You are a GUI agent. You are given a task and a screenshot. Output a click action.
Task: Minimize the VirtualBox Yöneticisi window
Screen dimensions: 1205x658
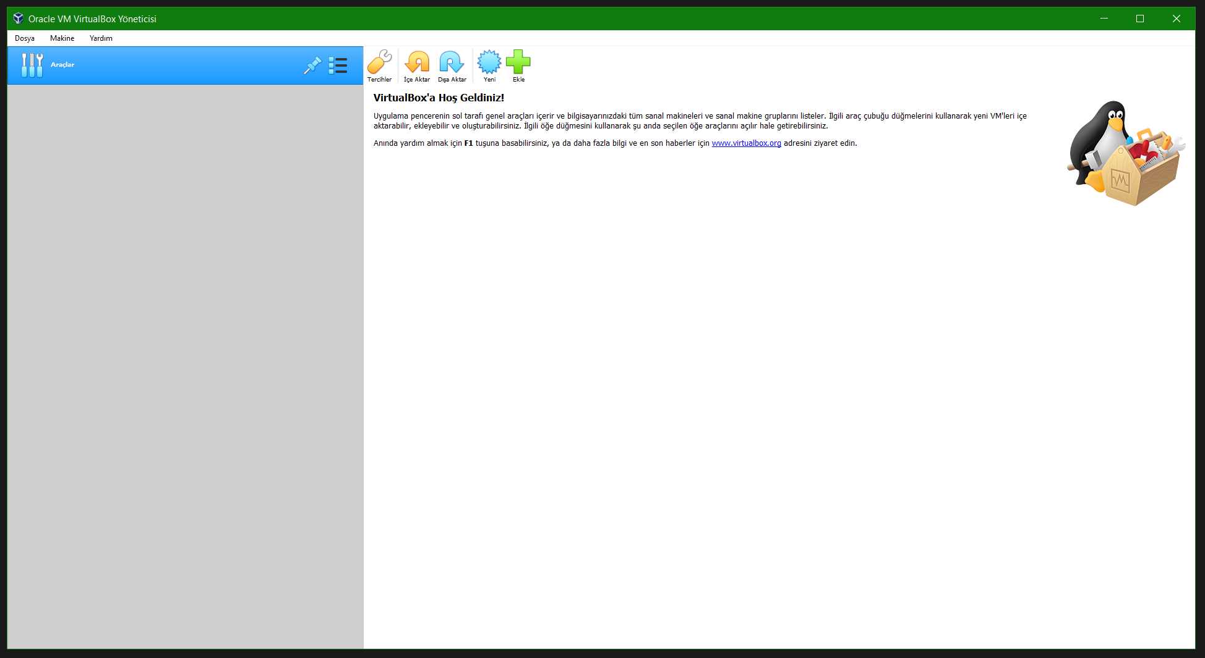(x=1104, y=19)
